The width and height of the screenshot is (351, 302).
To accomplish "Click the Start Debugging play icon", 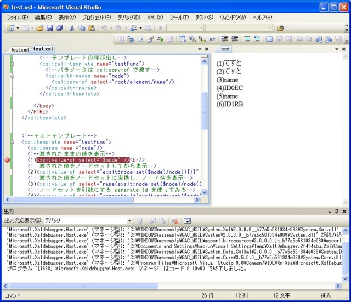I will 160,28.
